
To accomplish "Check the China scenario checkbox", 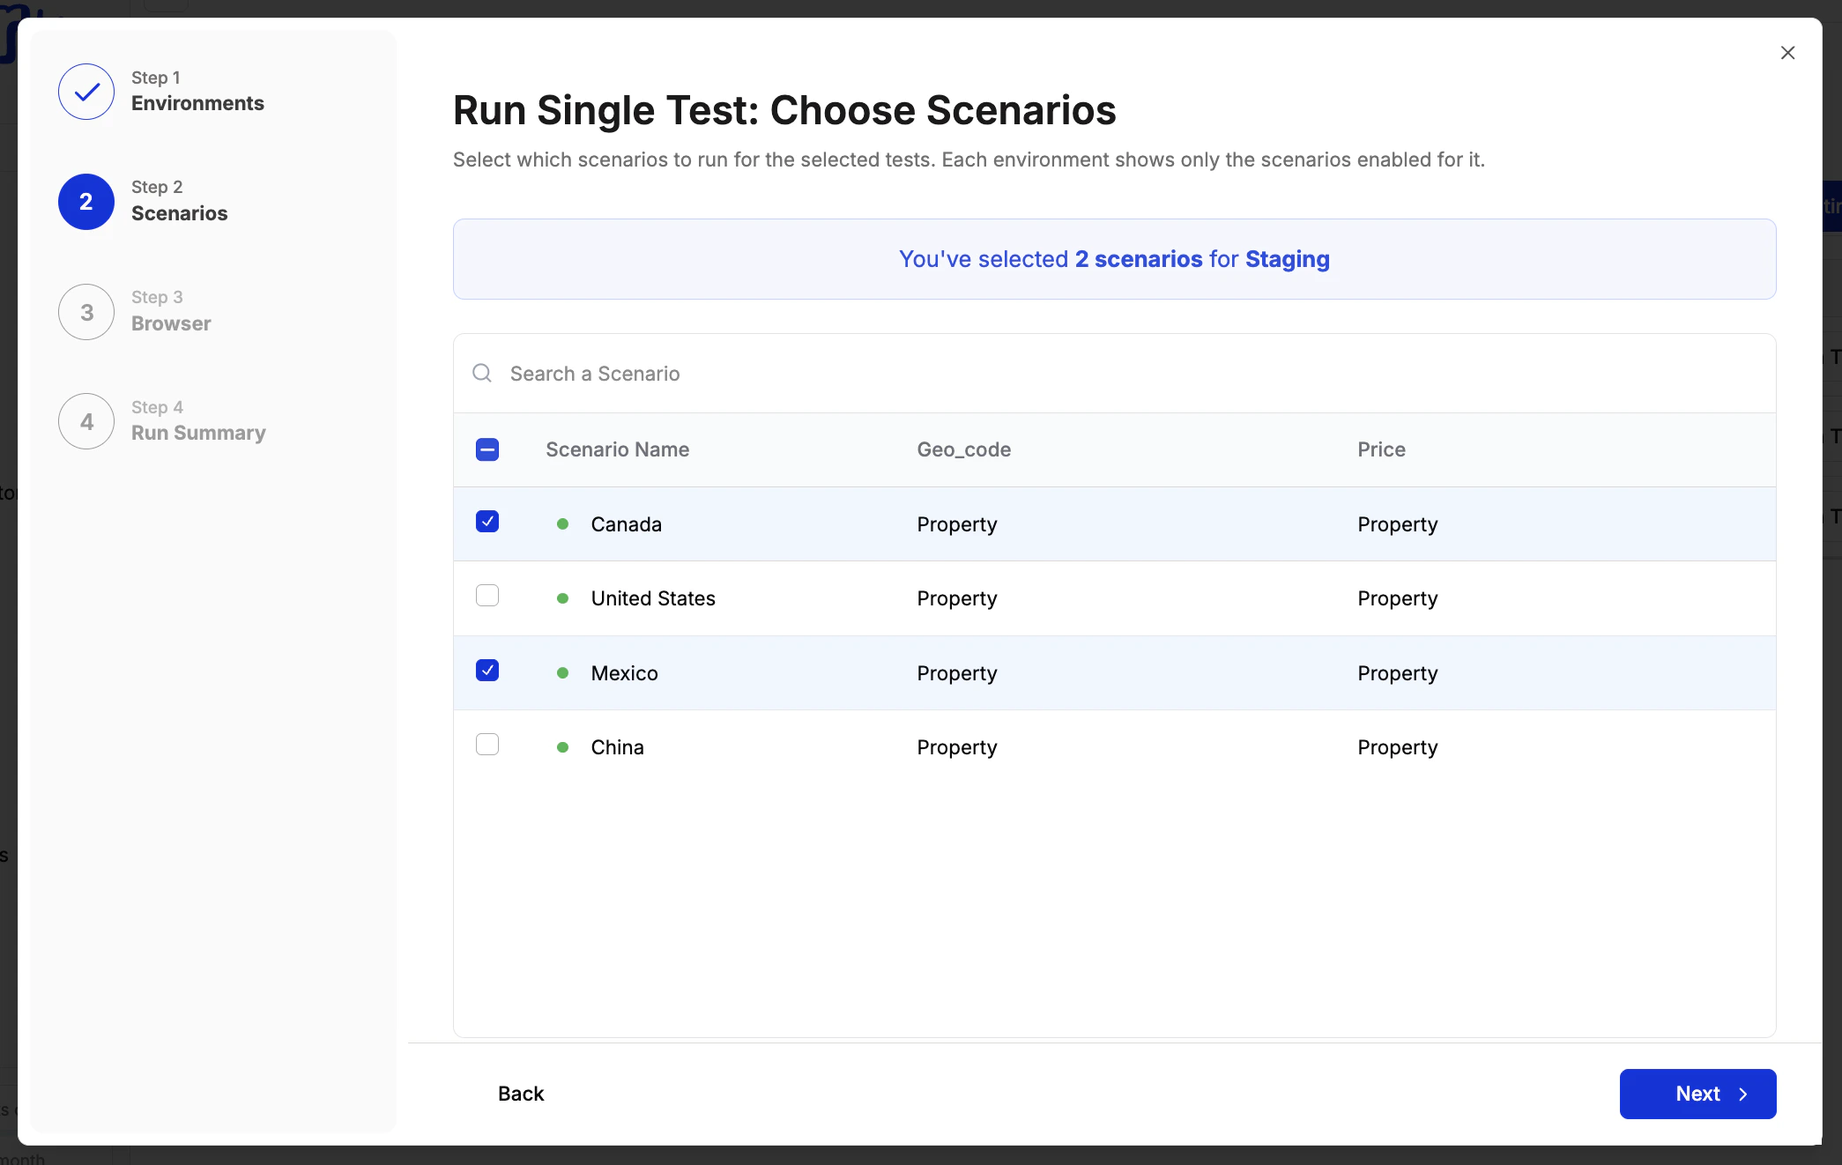I will tap(487, 745).
